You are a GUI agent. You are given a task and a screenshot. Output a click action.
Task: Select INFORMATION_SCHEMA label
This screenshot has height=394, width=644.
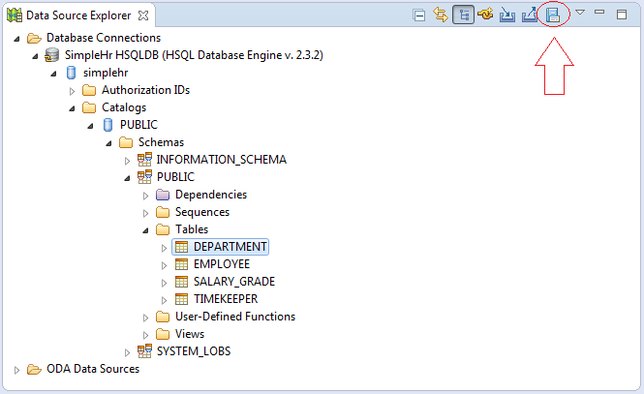coord(222,160)
